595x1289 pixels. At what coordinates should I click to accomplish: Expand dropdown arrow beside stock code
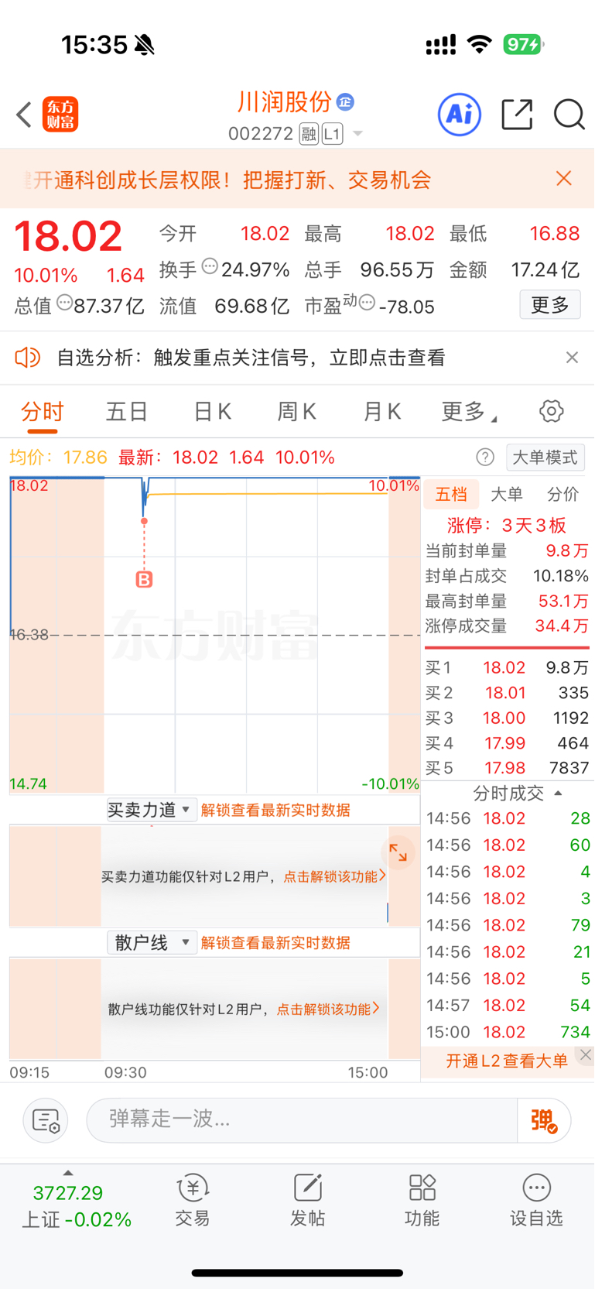[357, 134]
